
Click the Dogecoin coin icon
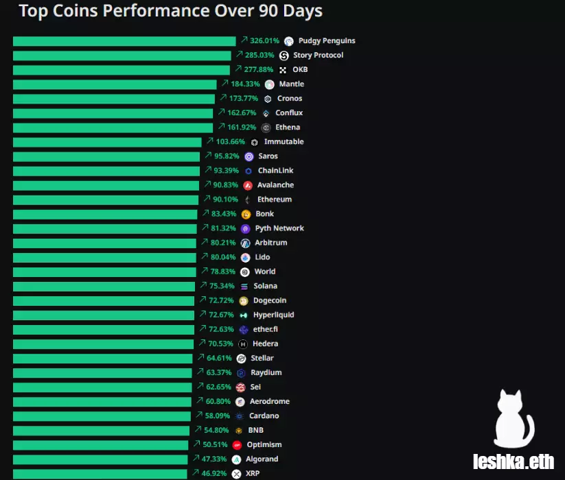(244, 300)
